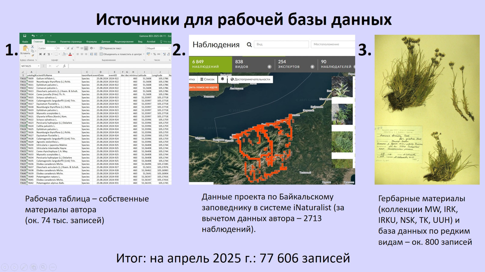Open the Данные ribbon tab
This screenshot has height=272, width=485.
[105, 42]
